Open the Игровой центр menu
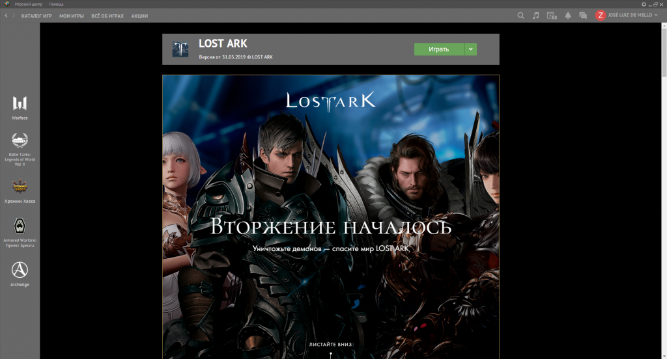This screenshot has width=667, height=359. click(29, 5)
